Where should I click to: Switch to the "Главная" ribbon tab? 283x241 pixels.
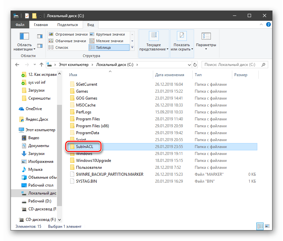[x=41, y=24]
